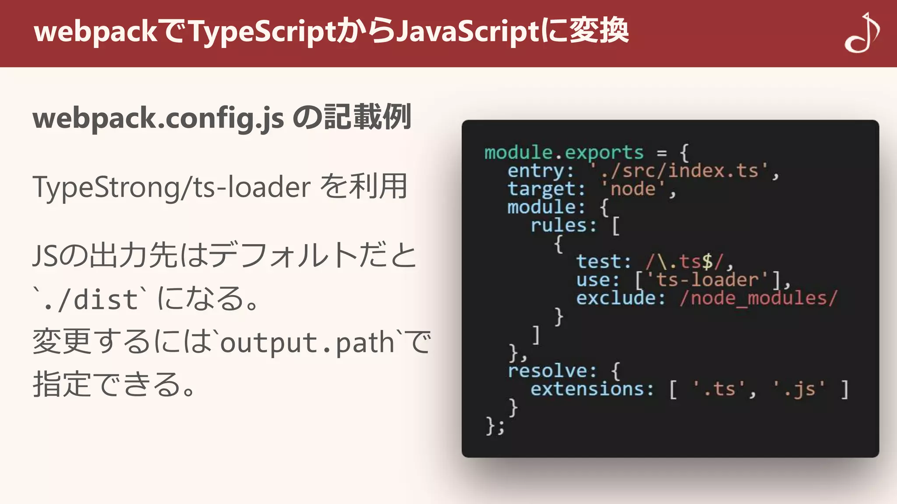The image size is (897, 504).
Task: Click the music note logo icon
Action: (862, 33)
